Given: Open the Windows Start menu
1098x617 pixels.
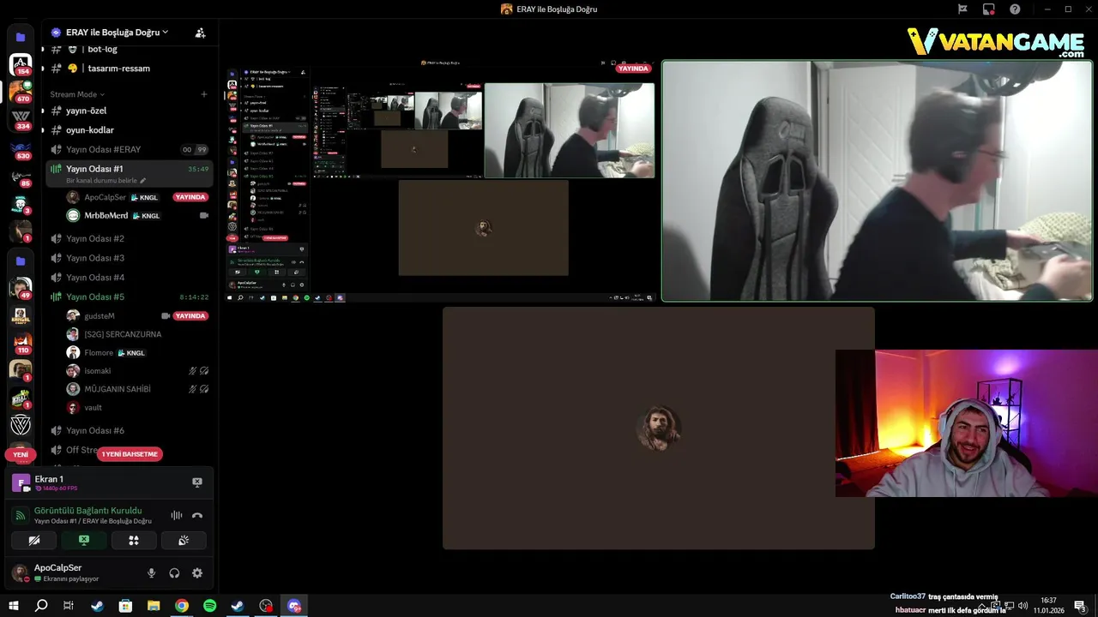Looking at the screenshot, I should click(14, 606).
